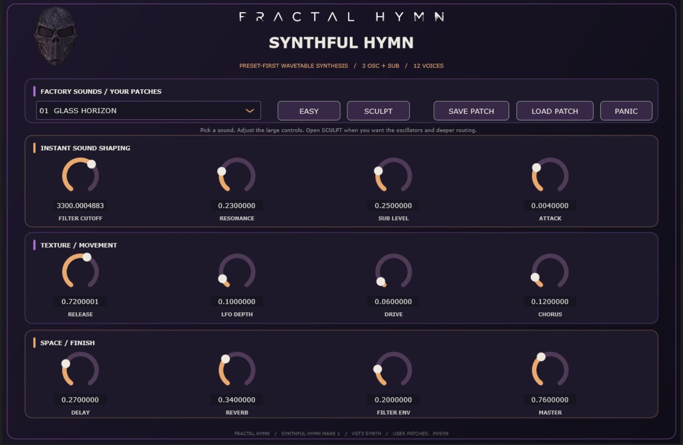
Task: Open the Glass Horizon preset dropdown
Action: click(x=148, y=111)
